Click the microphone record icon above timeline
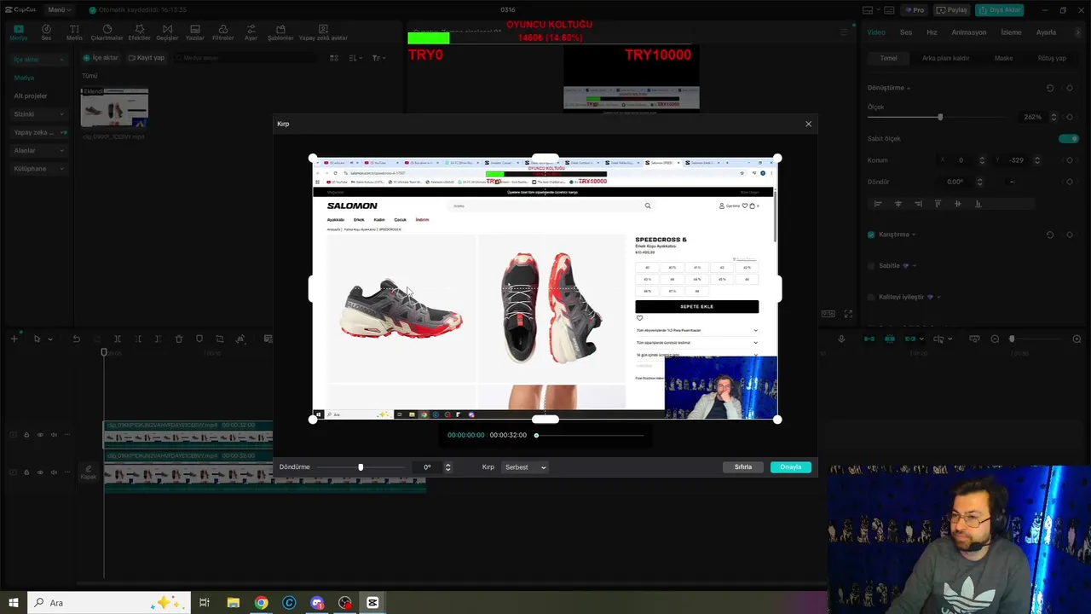Viewport: 1091px width, 614px height. pyautogui.click(x=841, y=339)
